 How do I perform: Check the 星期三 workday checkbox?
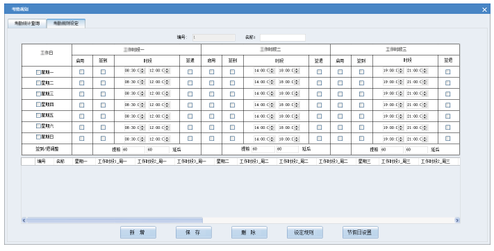pos(38,94)
